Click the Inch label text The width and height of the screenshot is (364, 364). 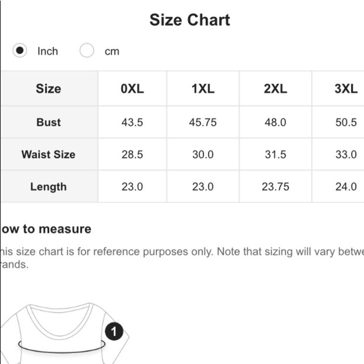(48, 51)
